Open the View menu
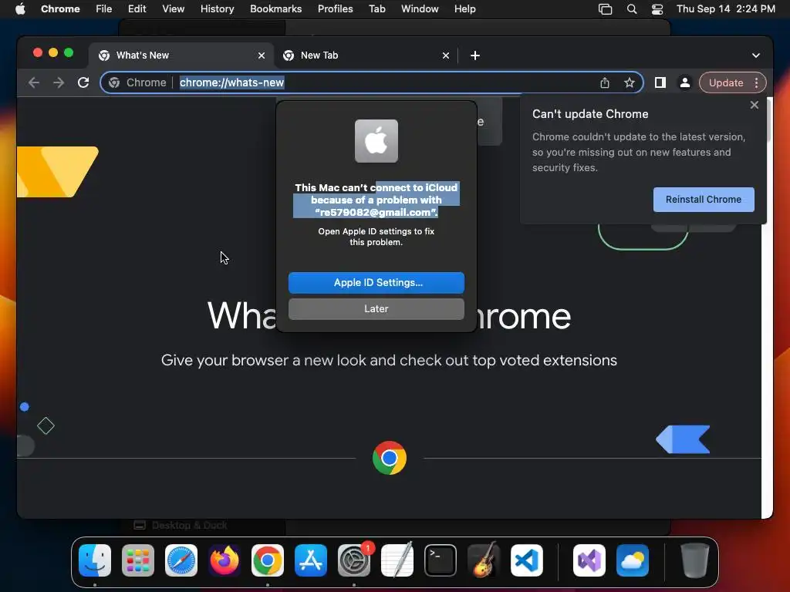This screenshot has height=592, width=790. pyautogui.click(x=174, y=9)
